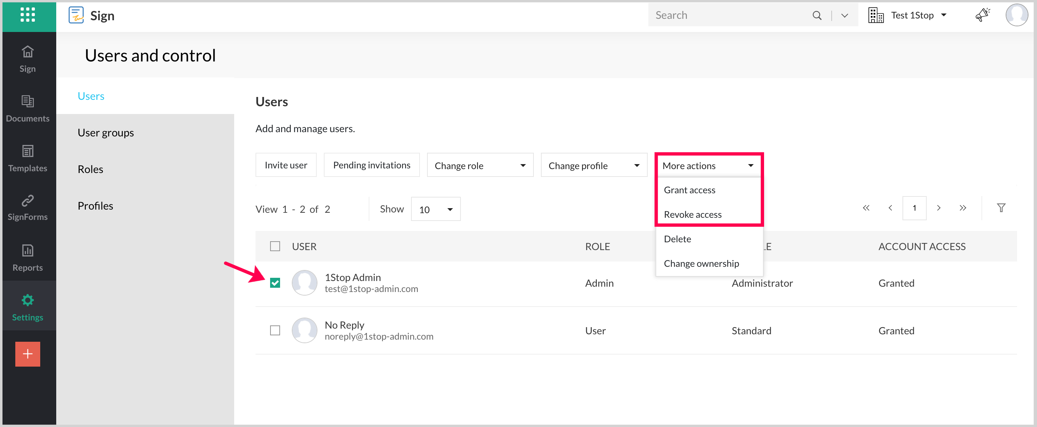This screenshot has height=427, width=1037.
Task: Select Revoke access from the menu
Action: 693,215
